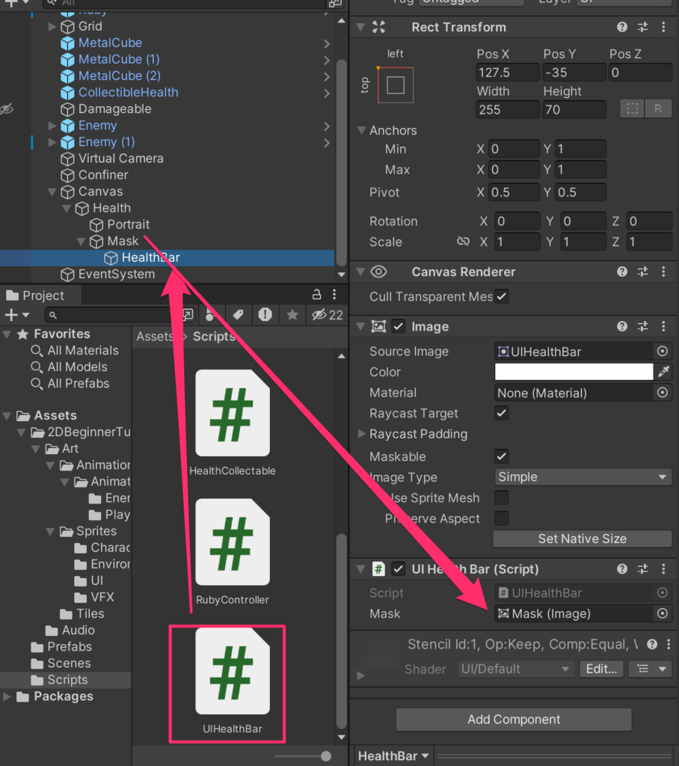The image size is (679, 766).
Task: Expand the Raycast Padding section
Action: [x=361, y=433]
